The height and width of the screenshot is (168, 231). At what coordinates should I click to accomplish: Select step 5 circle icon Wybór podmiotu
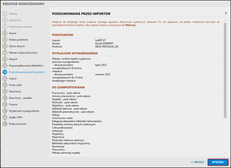[5, 40]
